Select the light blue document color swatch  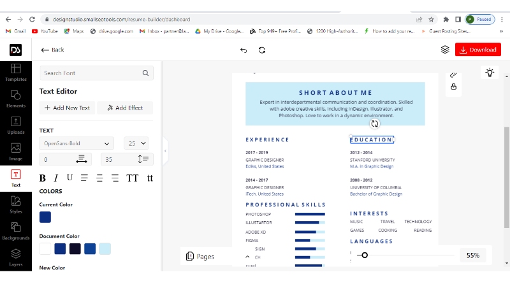(x=105, y=248)
